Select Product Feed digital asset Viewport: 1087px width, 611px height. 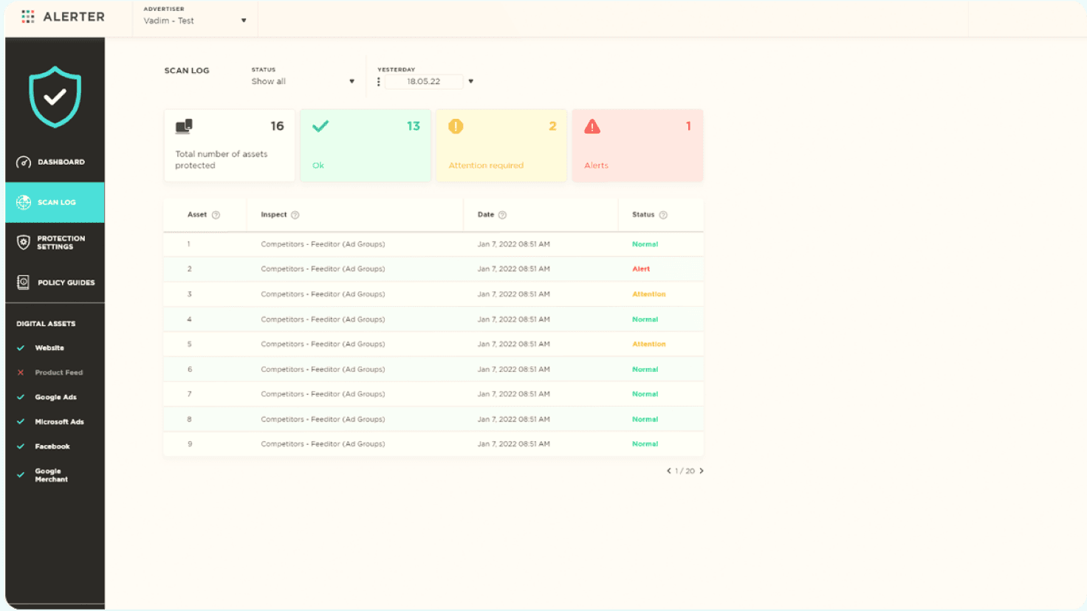point(59,373)
